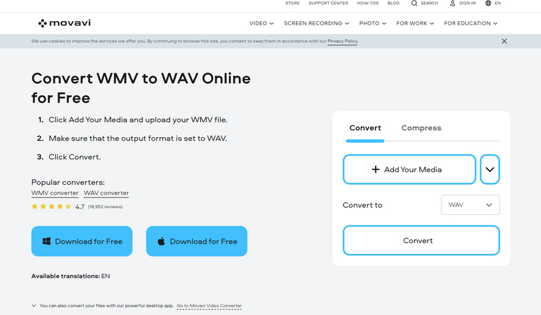
Task: Open the HOW-TOS link
Action: point(367,3)
